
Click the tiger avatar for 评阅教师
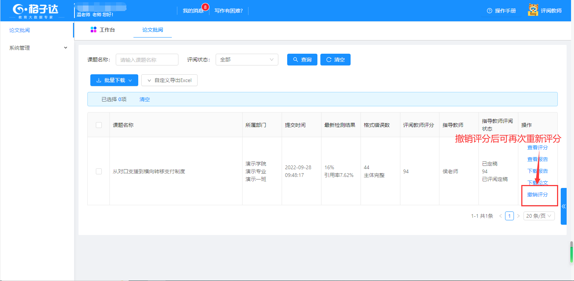coord(533,10)
